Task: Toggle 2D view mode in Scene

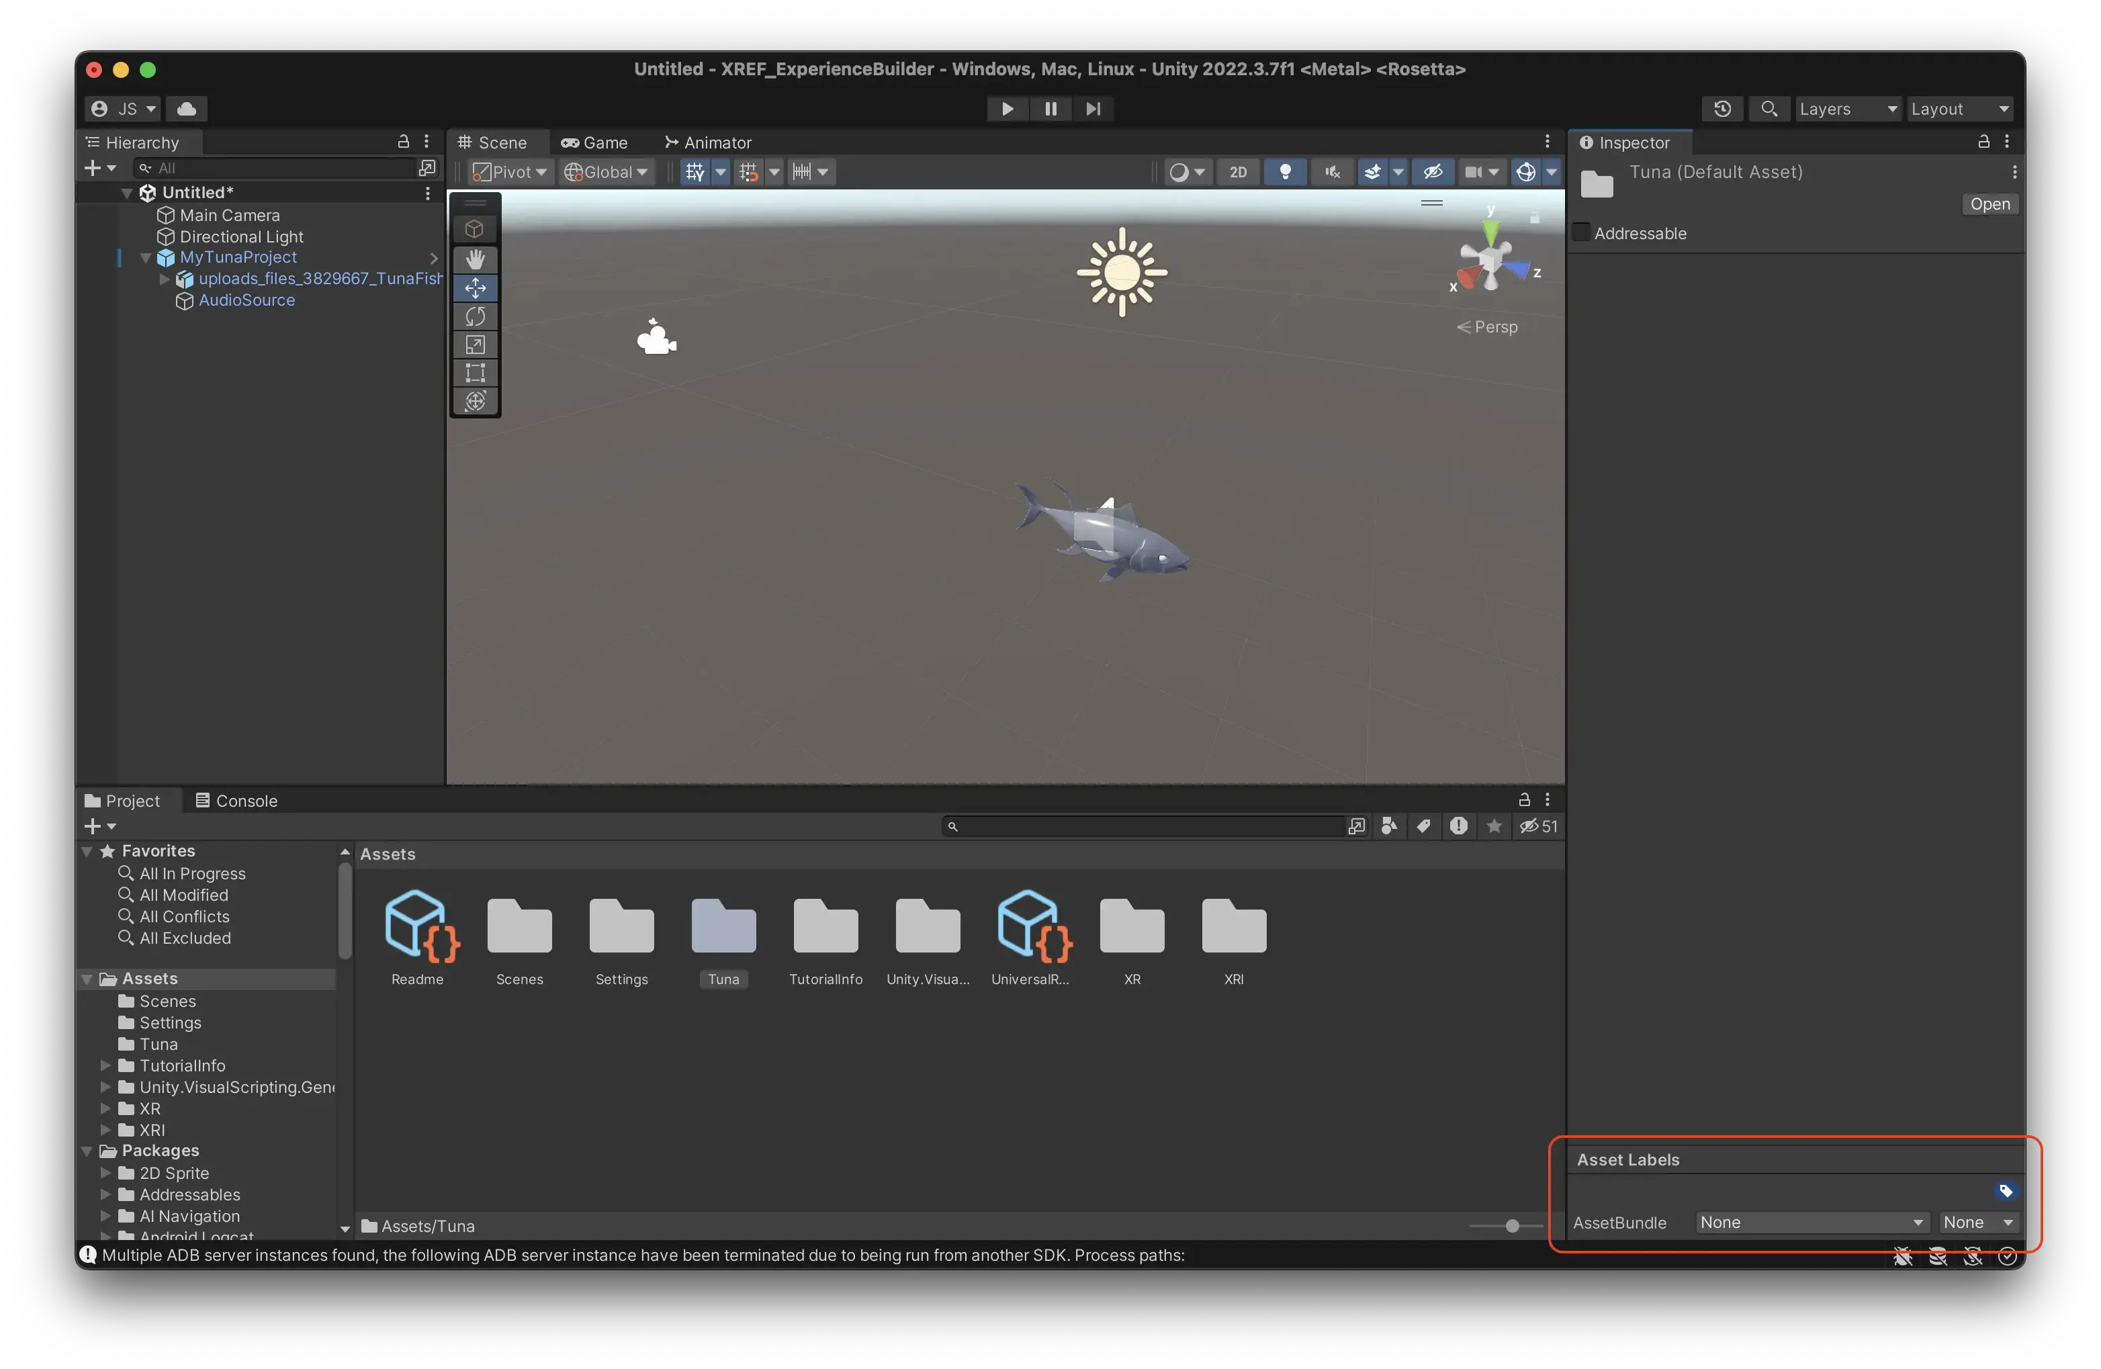Action: point(1238,172)
